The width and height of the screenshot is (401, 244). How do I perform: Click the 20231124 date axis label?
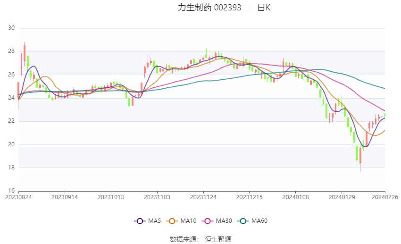[x=203, y=197]
